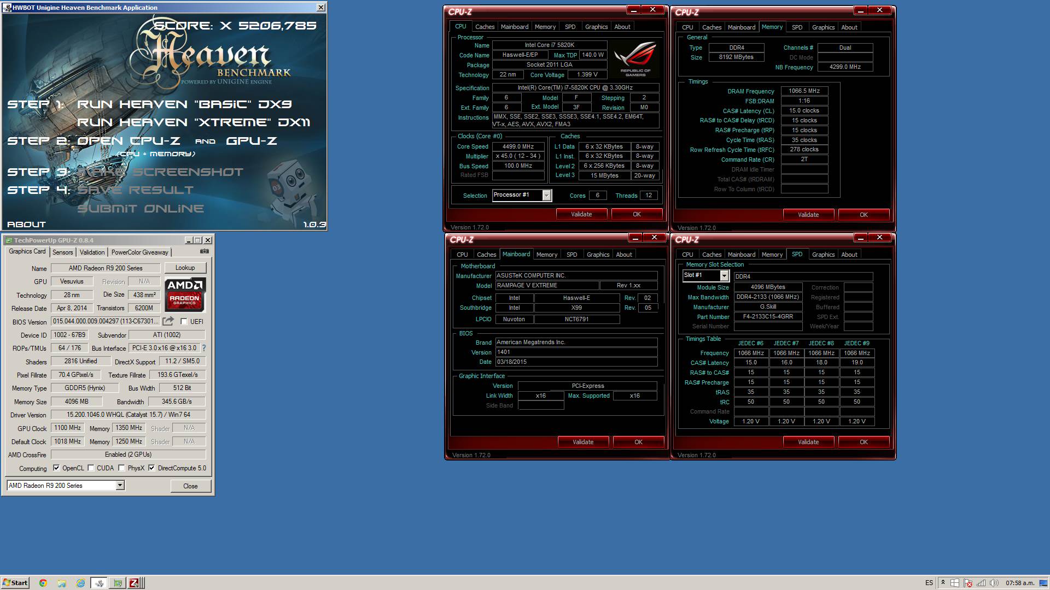The height and width of the screenshot is (590, 1050).
Task: Click the GPU Clock value 1100 MHz
Action: point(67,428)
